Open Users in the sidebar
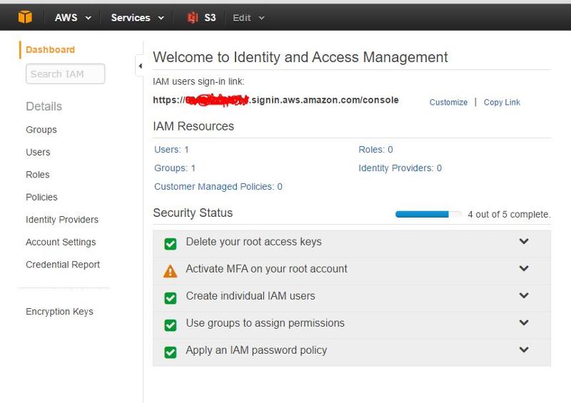The height and width of the screenshot is (403, 571). click(38, 152)
